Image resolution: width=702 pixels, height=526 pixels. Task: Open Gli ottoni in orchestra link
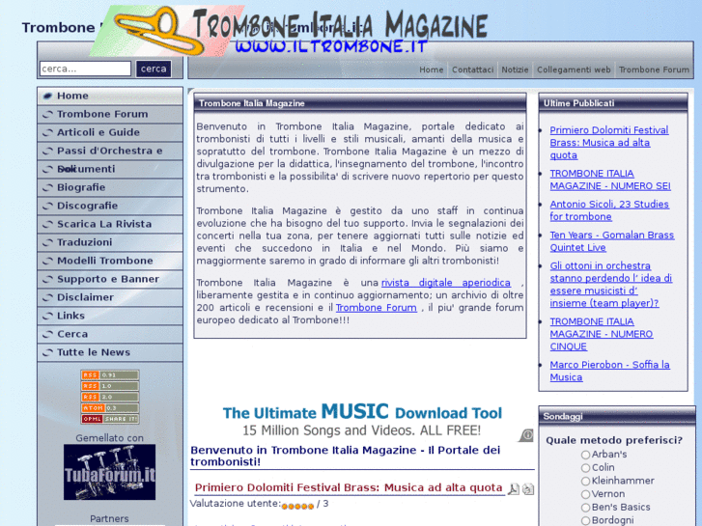pos(610,285)
